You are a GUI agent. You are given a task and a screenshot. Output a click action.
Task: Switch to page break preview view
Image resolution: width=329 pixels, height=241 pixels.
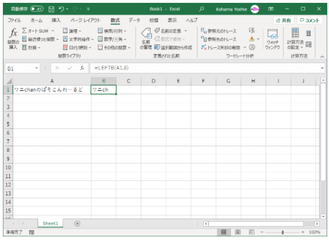[252, 232]
